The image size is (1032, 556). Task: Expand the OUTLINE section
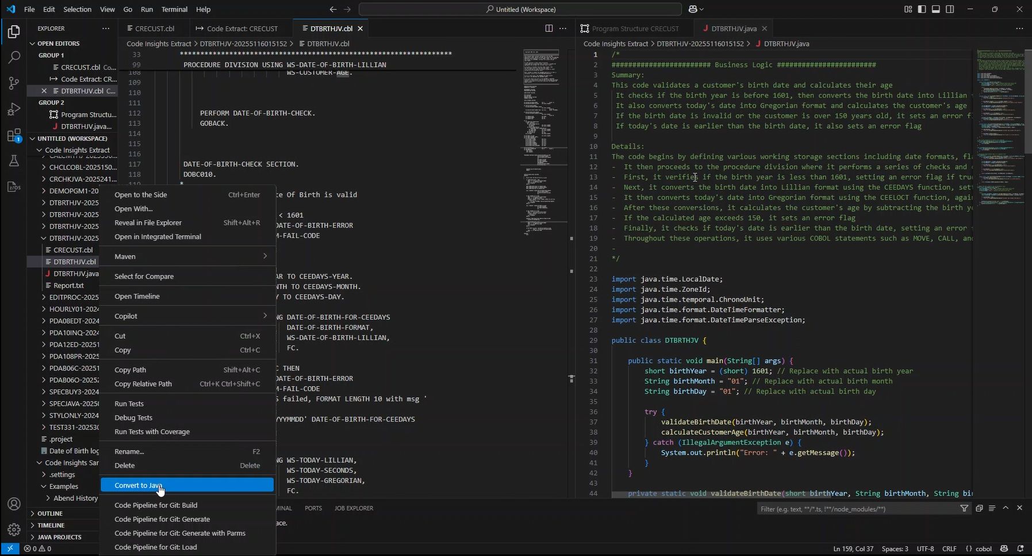50,513
